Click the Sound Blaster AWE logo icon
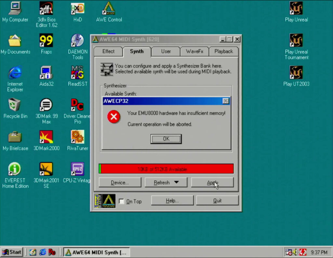The width and height of the screenshot is (333, 258). click(105, 201)
